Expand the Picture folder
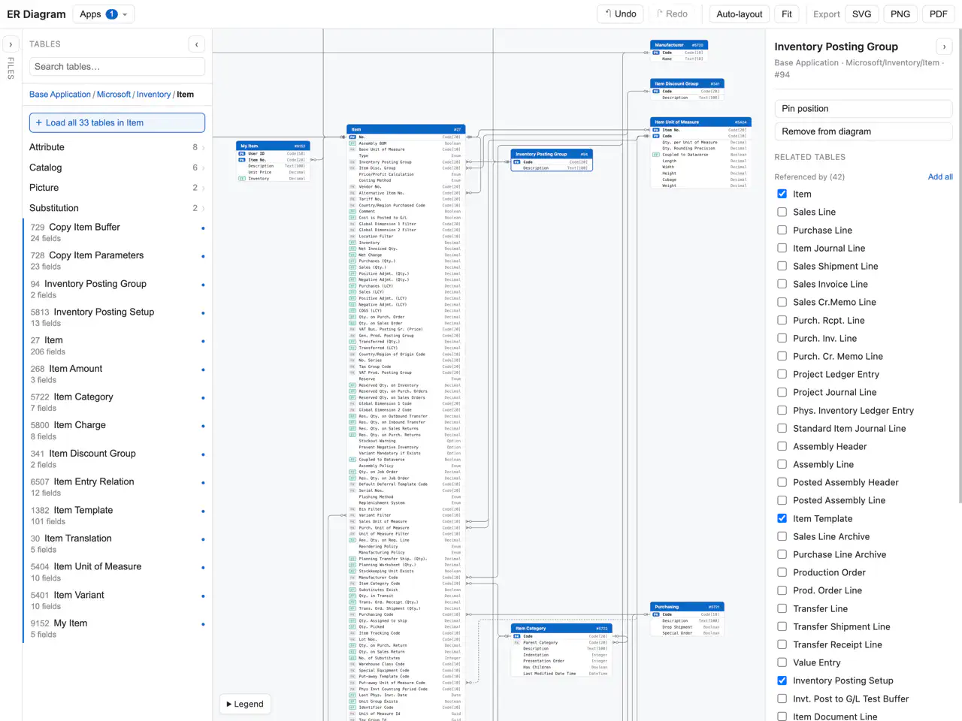This screenshot has width=962, height=721. pyautogui.click(x=117, y=188)
